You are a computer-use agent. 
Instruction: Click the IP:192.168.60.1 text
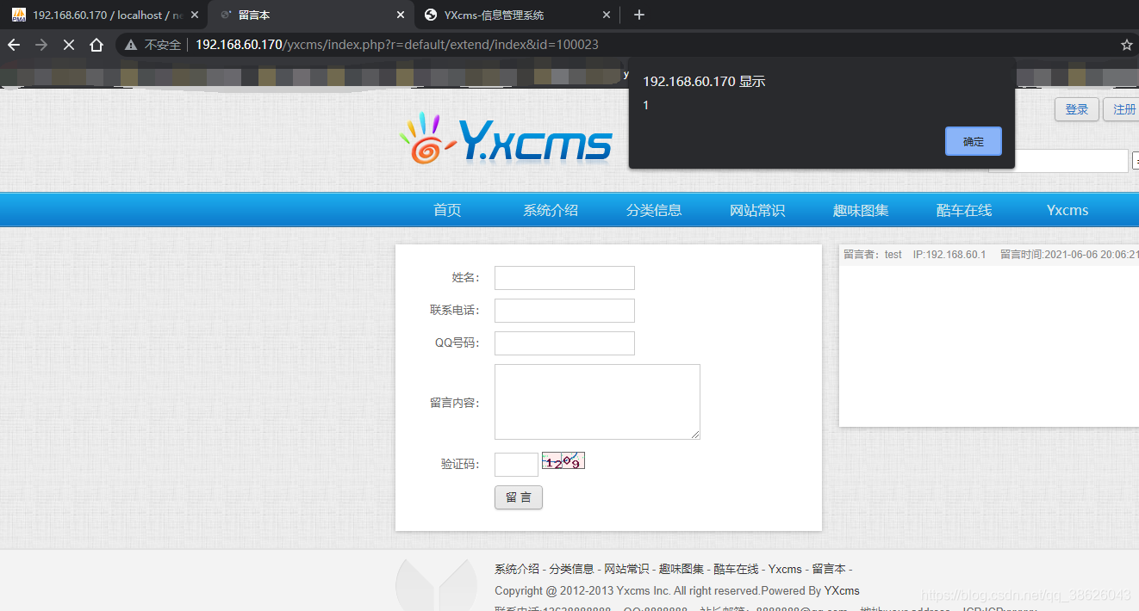[x=949, y=255]
